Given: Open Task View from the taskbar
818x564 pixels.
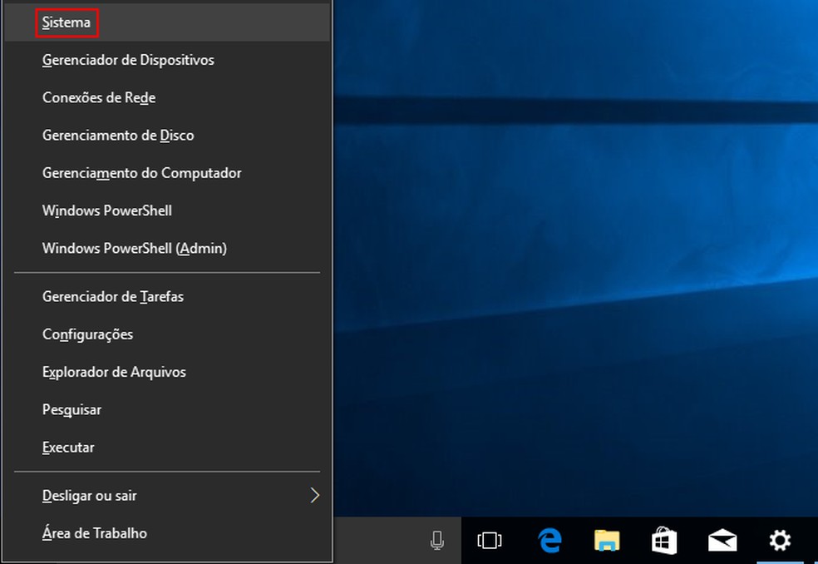Looking at the screenshot, I should point(490,541).
